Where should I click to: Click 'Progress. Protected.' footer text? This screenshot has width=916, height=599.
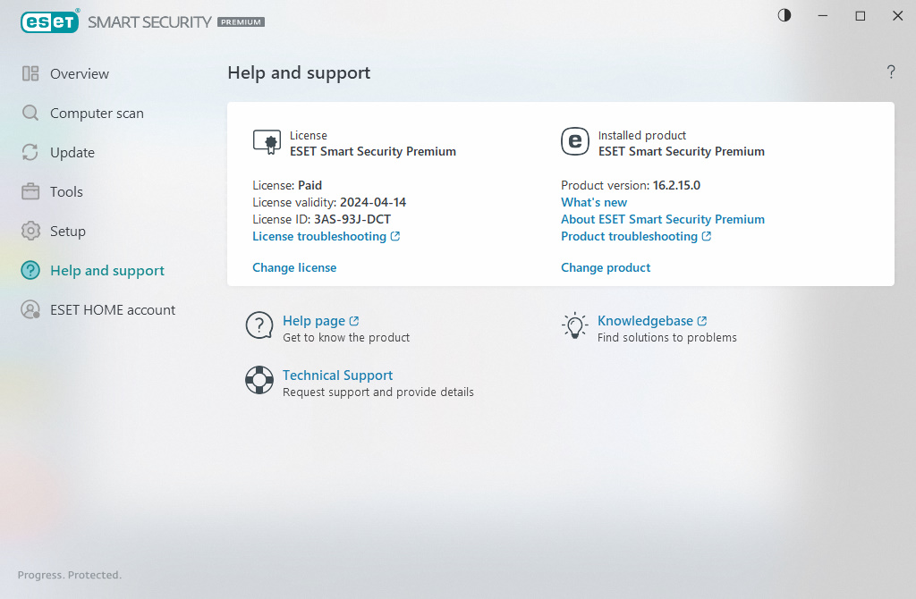[70, 575]
